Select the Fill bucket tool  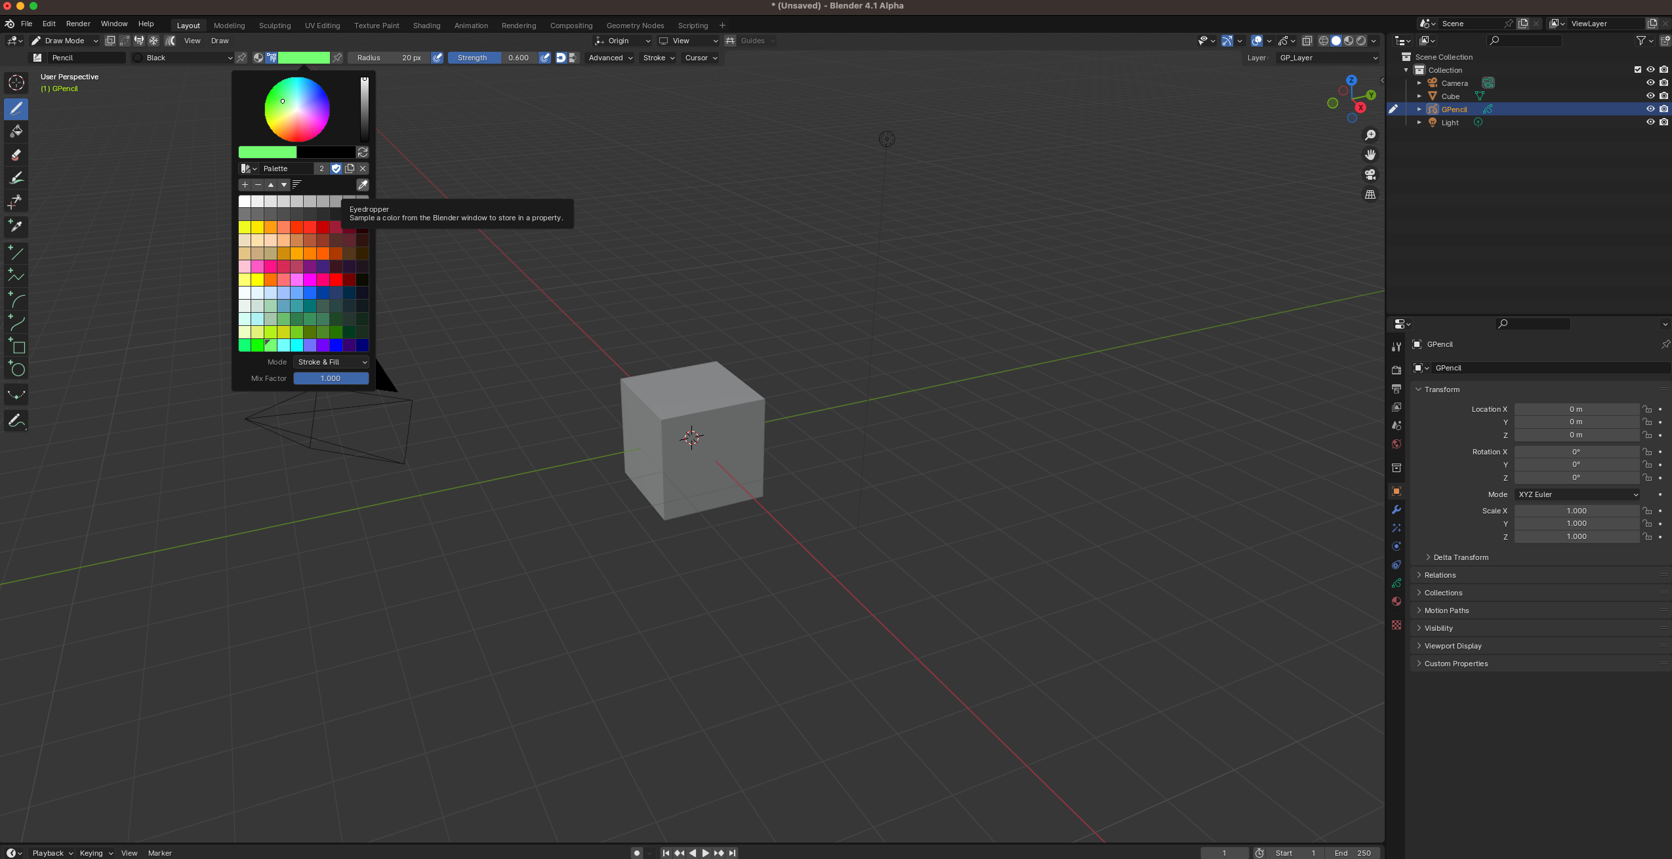16,131
